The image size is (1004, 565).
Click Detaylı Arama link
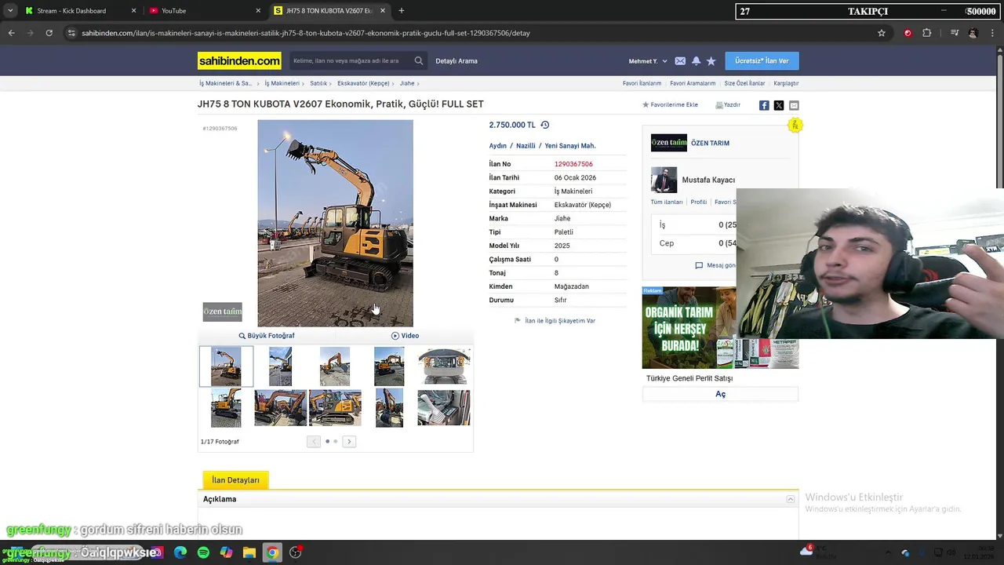click(457, 61)
